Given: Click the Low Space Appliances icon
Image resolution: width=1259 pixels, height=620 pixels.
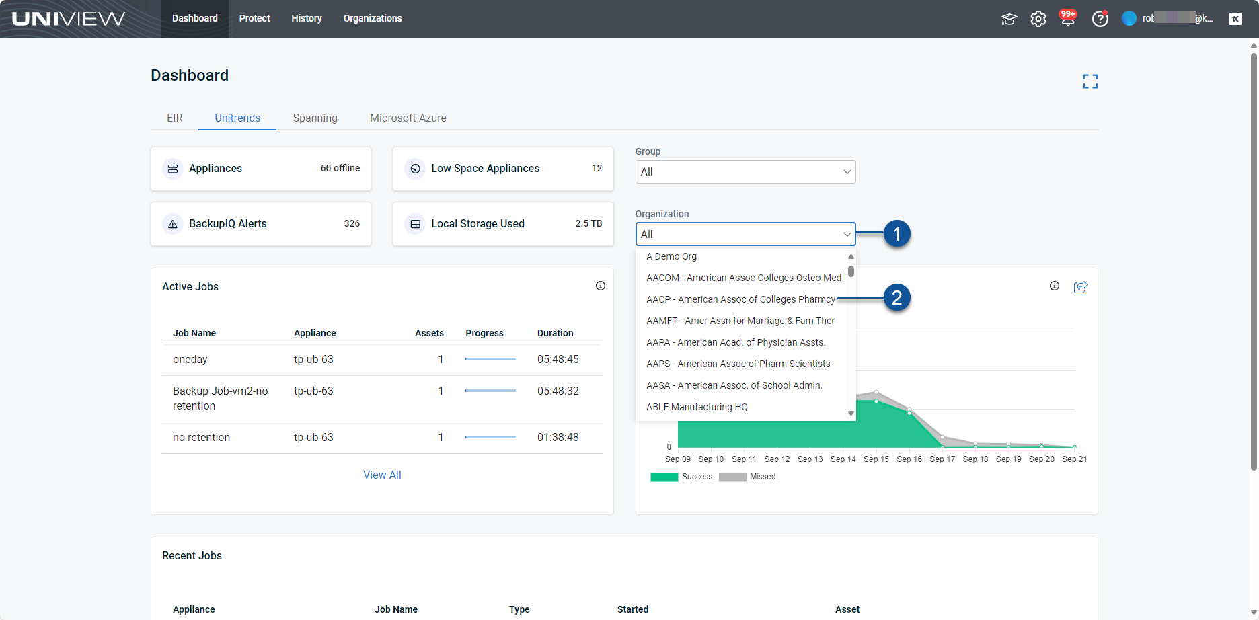Looking at the screenshot, I should click(x=416, y=169).
